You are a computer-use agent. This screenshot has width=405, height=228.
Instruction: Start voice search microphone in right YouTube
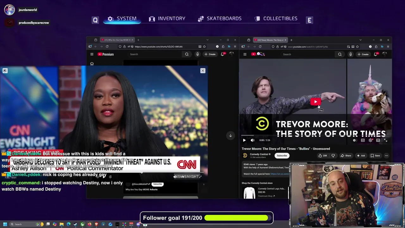[x=351, y=54]
